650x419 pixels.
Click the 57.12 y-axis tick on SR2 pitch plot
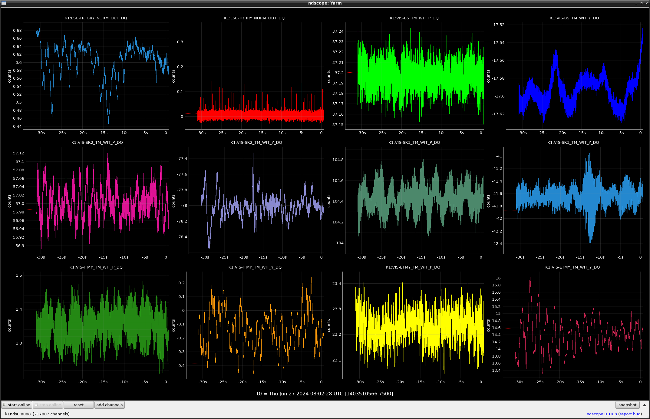pyautogui.click(x=18, y=153)
